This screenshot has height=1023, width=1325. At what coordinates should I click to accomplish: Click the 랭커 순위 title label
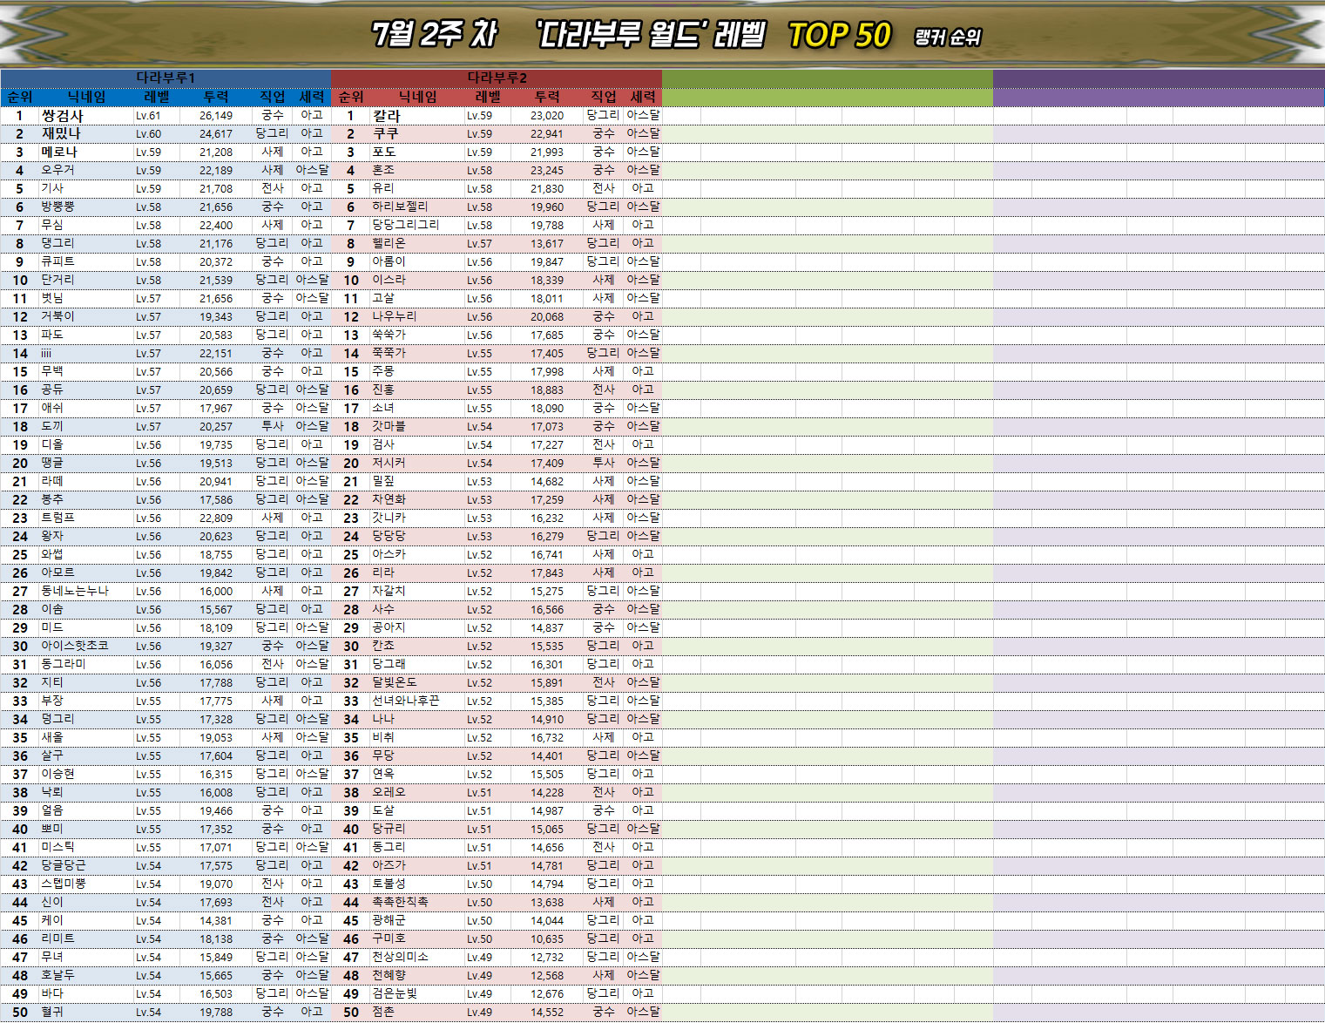[947, 37]
